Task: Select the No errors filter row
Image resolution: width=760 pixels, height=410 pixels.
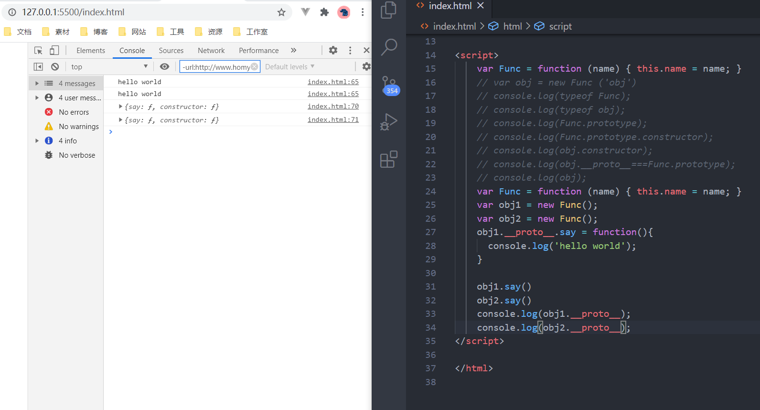Action: click(66, 112)
